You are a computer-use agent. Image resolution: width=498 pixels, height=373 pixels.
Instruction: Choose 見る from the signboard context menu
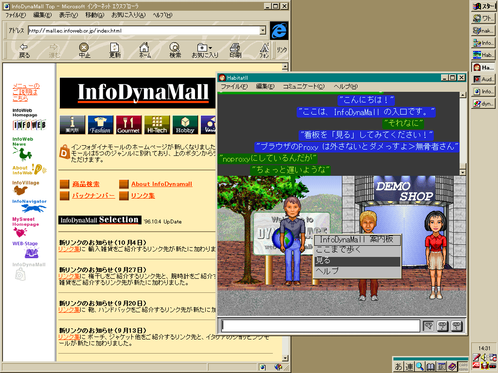357,261
